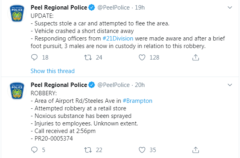Reply to the UPDATE tweet
The width and height of the screenshot is (240, 158).
point(34,58)
